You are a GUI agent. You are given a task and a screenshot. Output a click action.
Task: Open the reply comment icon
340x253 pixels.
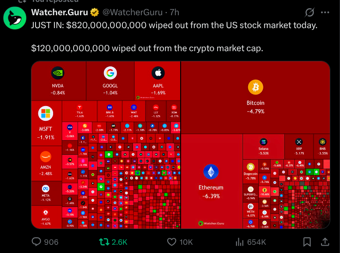click(37, 242)
